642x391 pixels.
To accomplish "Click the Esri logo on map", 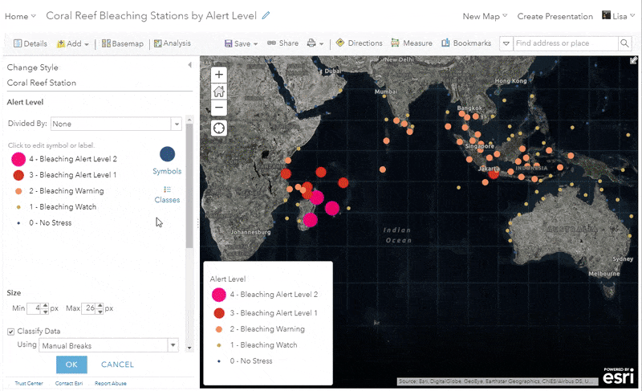I will click(x=618, y=376).
